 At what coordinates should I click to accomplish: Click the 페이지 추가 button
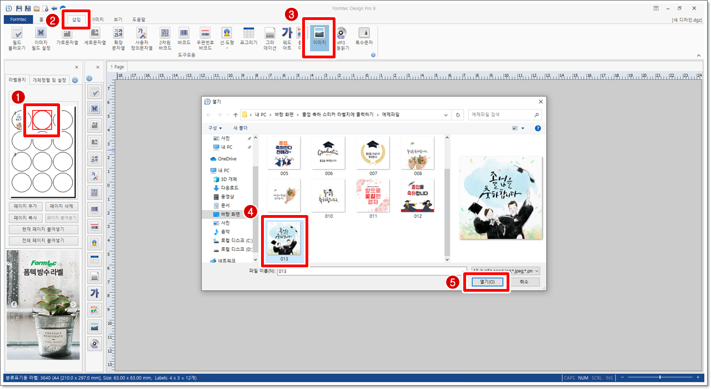pyautogui.click(x=25, y=206)
